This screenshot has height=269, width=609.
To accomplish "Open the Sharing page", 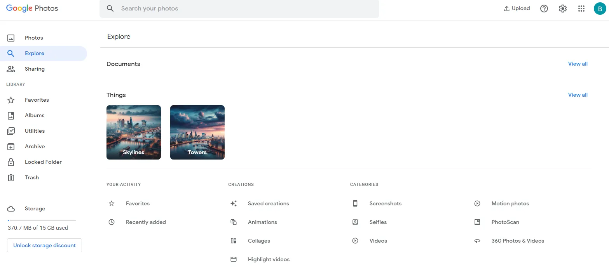I will point(35,69).
